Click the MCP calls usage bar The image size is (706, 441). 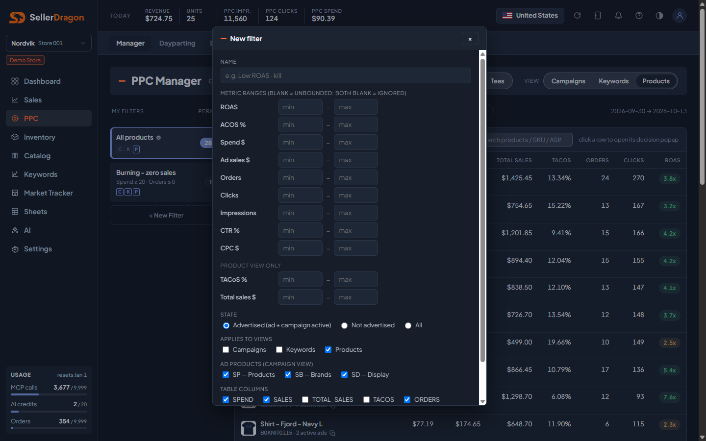coord(49,394)
